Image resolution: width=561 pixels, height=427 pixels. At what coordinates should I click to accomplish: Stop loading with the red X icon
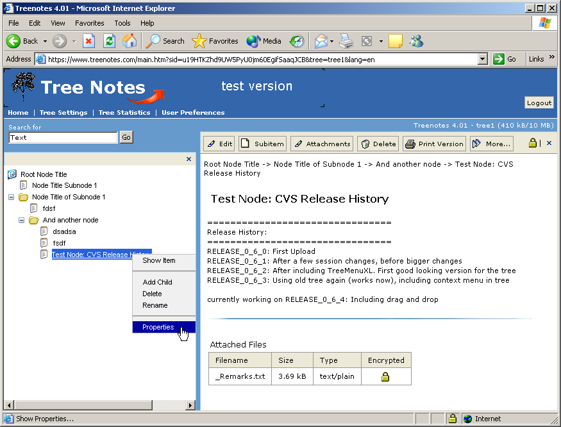[x=88, y=41]
